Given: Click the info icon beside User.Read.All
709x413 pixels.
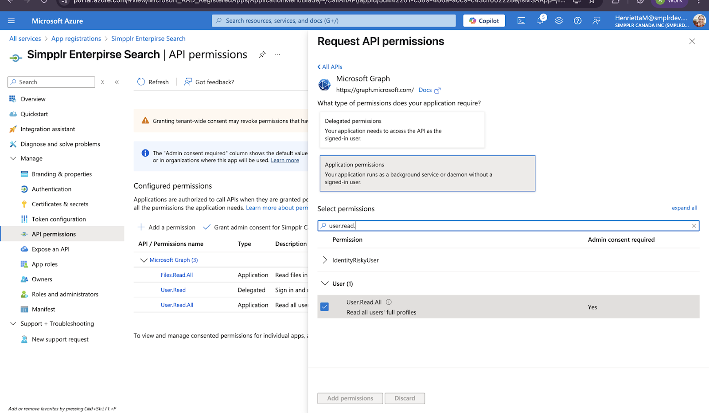Looking at the screenshot, I should tap(389, 302).
